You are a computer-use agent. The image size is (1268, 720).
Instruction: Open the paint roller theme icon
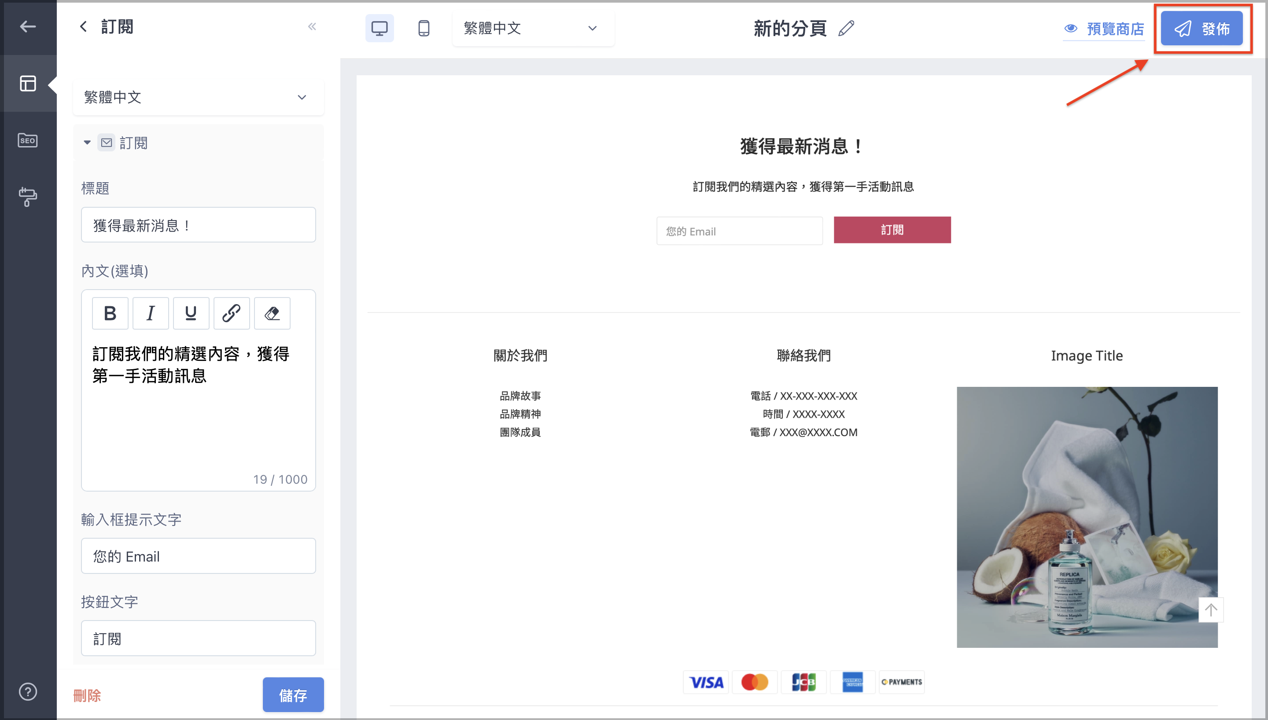(x=28, y=197)
